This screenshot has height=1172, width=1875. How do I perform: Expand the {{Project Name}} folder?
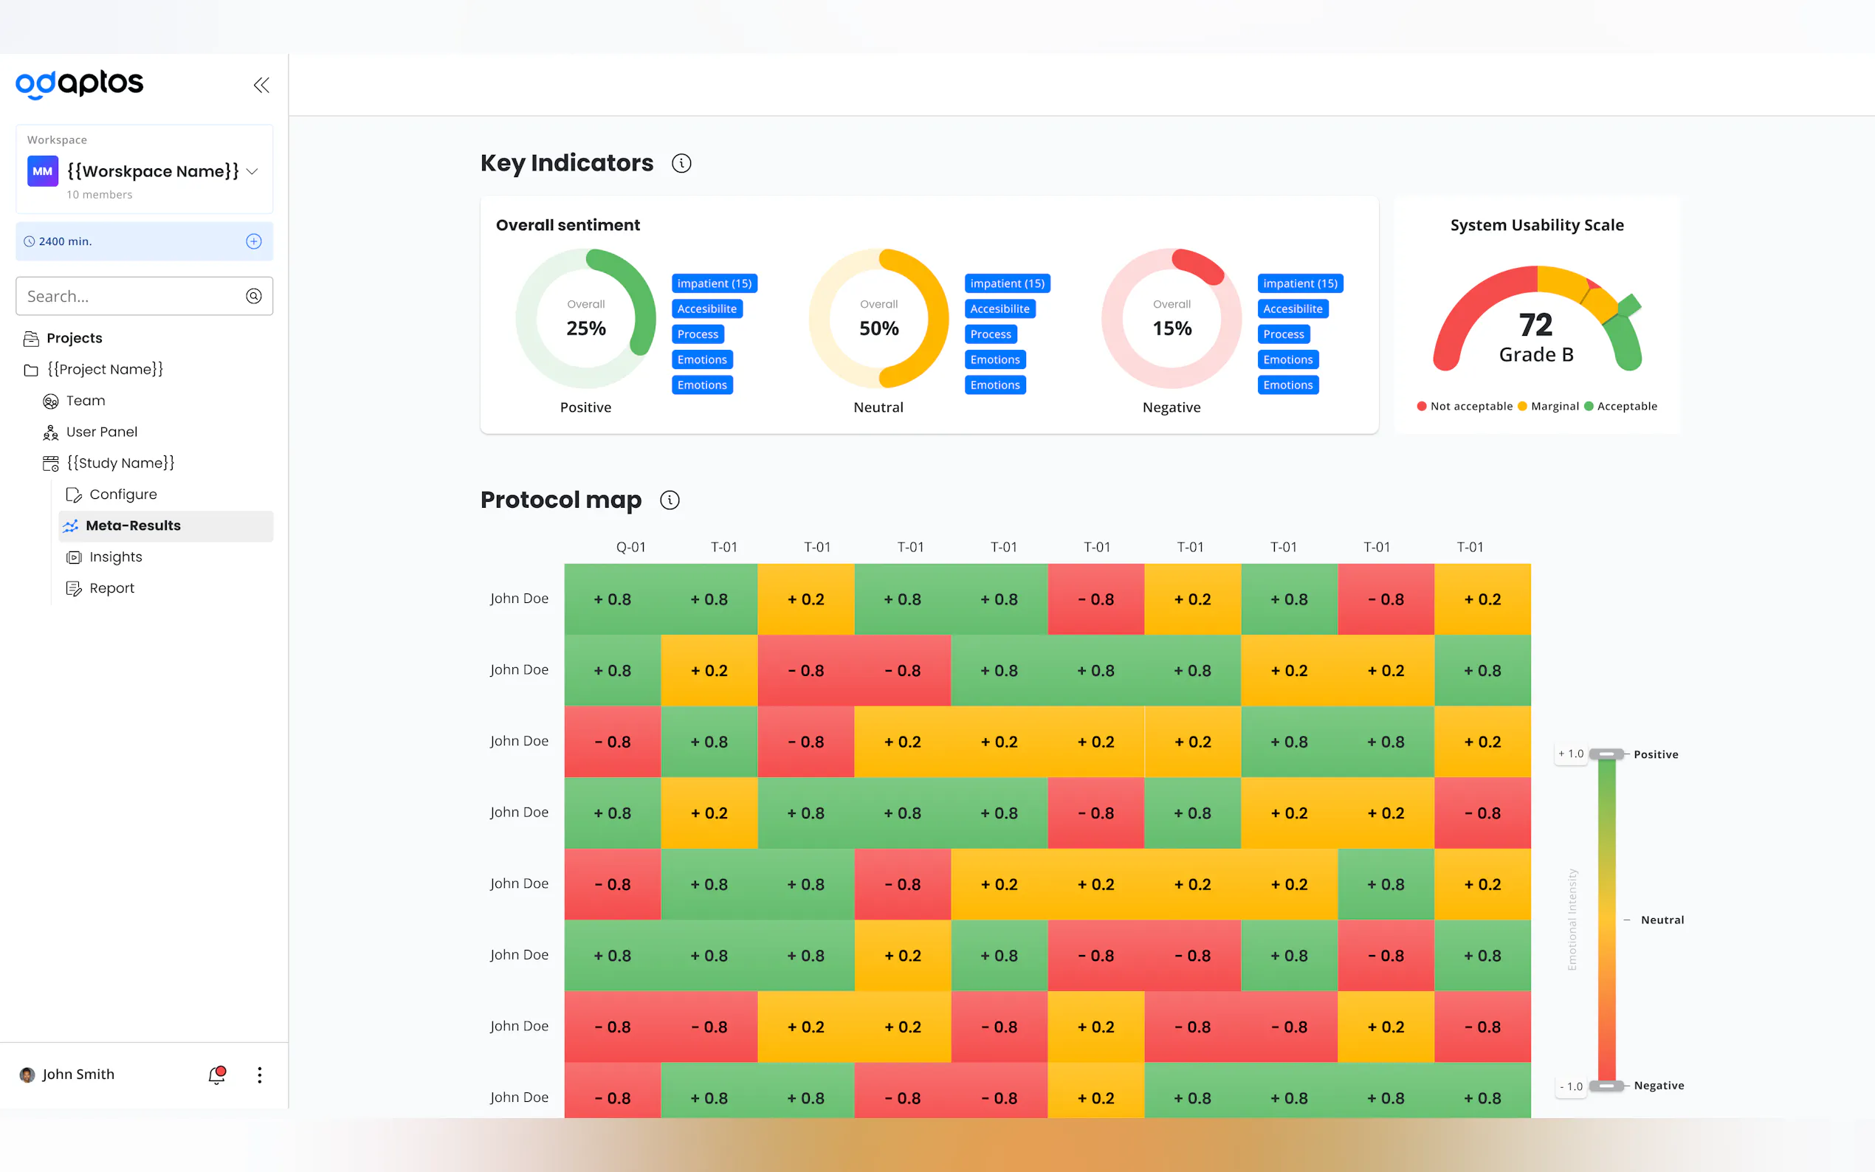point(105,369)
